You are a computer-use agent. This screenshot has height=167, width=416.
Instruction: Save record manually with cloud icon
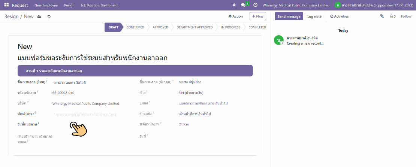pyautogui.click(x=39, y=16)
